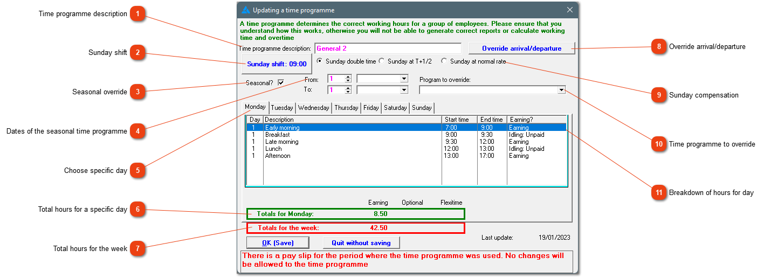Image resolution: width=764 pixels, height=278 pixels.
Task: Click the Totals for the week value 42.50
Action: (378, 228)
